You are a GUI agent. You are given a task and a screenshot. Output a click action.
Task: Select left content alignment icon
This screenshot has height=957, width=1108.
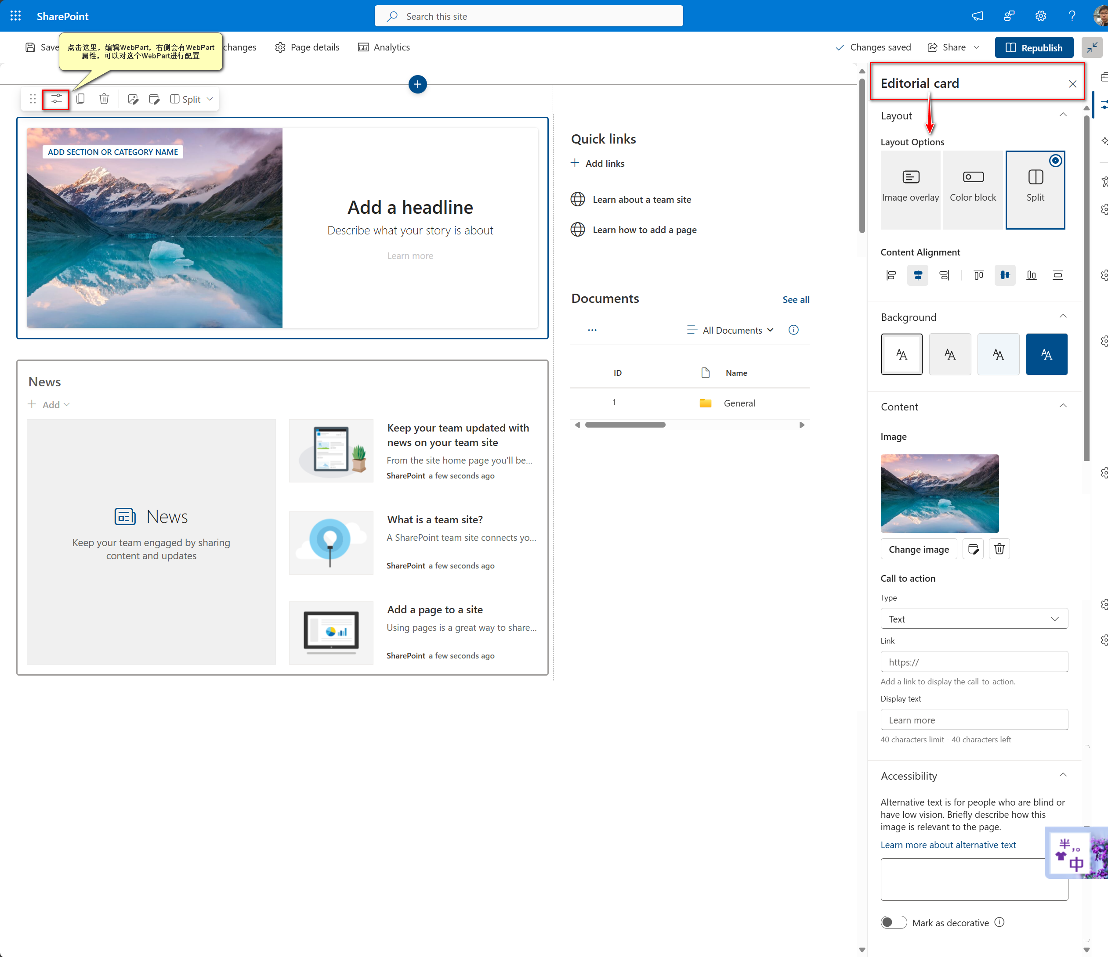tap(891, 275)
